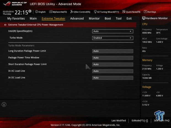Open Qfan Control(F6)
The image size is (171, 128).
(x=80, y=12)
